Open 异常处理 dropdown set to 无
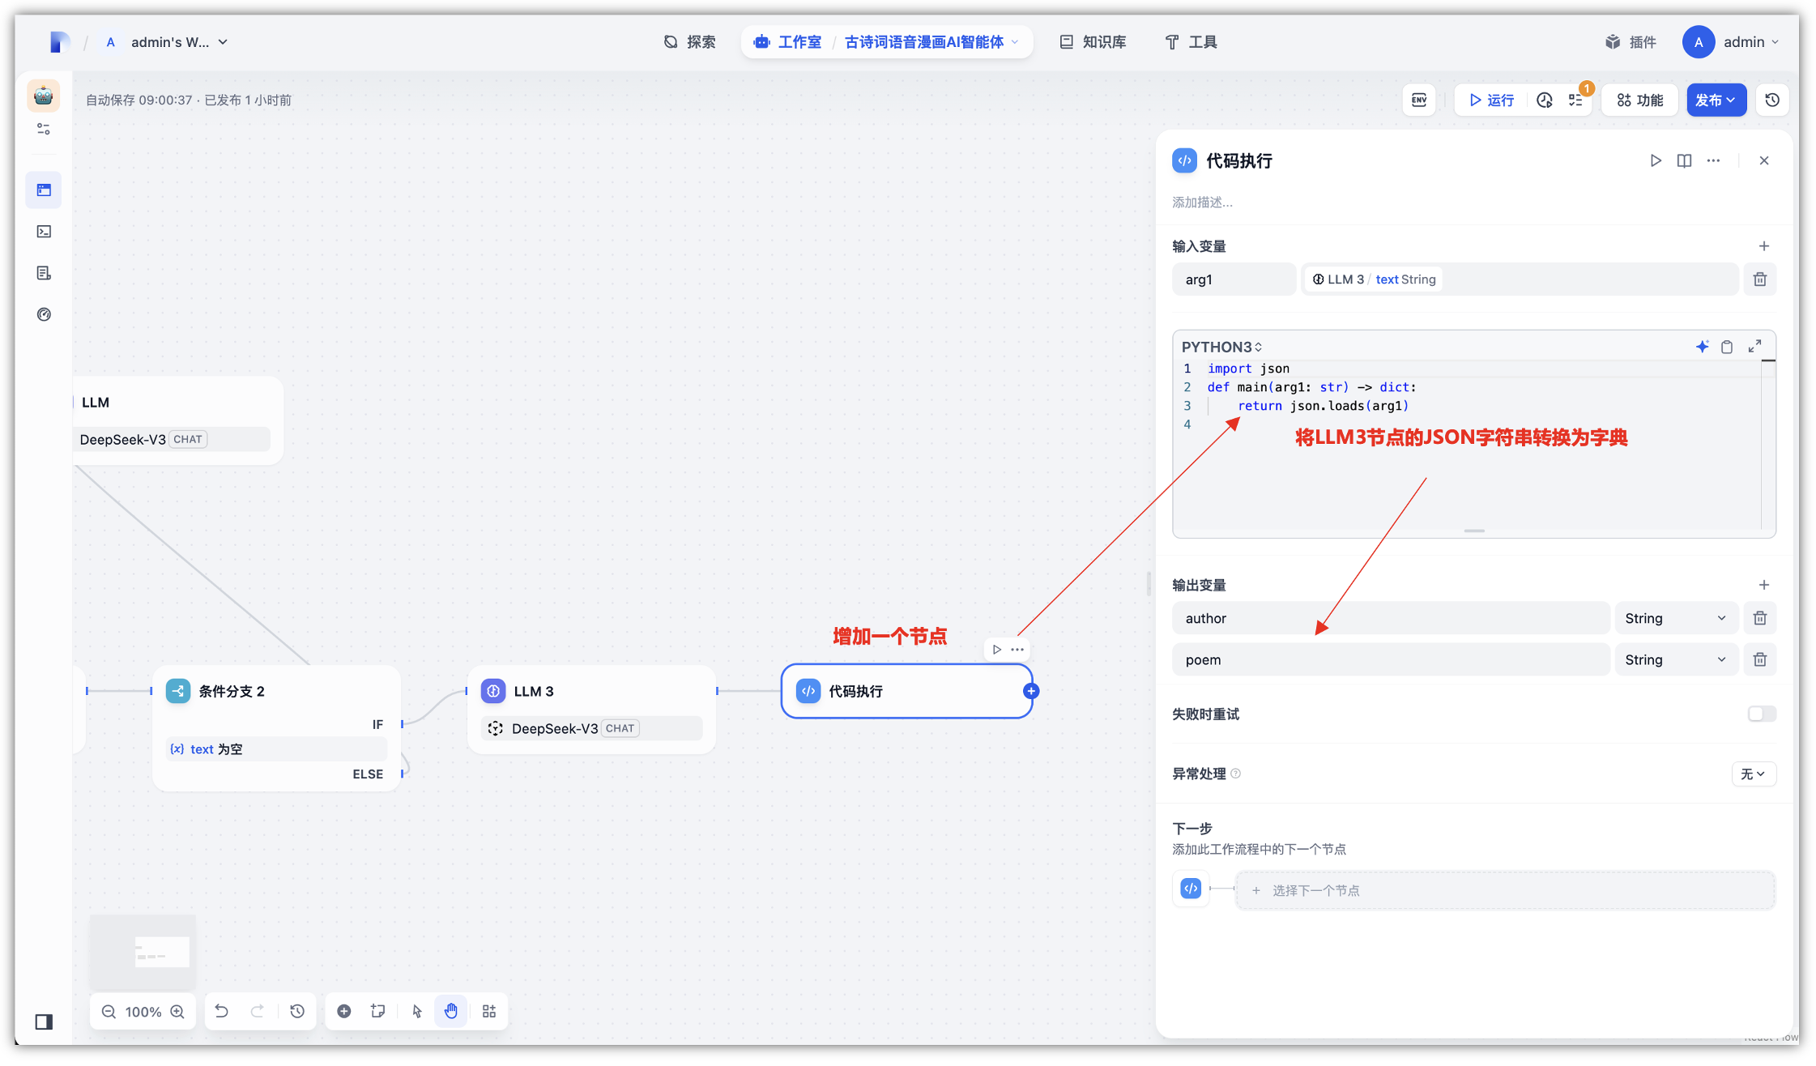1816x1066 pixels. tap(1753, 774)
